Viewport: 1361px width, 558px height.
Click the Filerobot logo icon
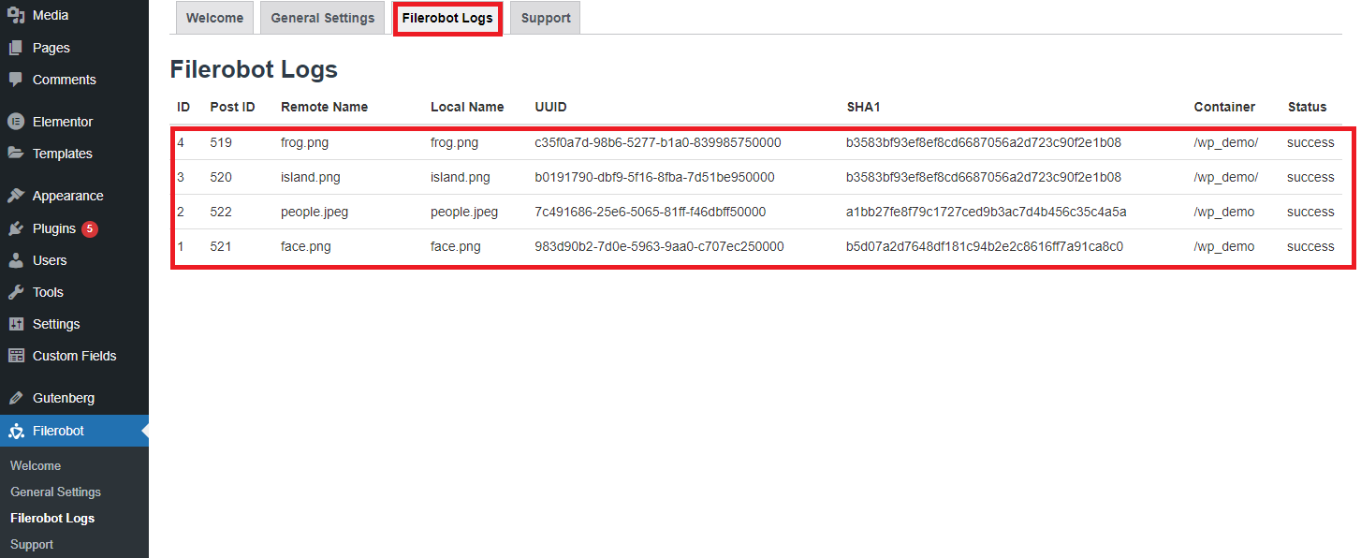tap(16, 432)
